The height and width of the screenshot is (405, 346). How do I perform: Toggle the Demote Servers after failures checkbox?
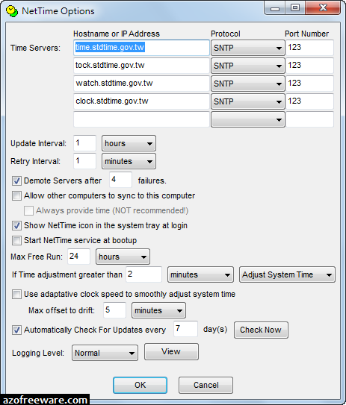pos(17,180)
